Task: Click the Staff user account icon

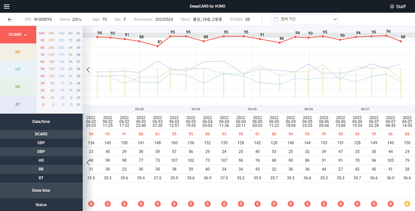Action: 392,6
